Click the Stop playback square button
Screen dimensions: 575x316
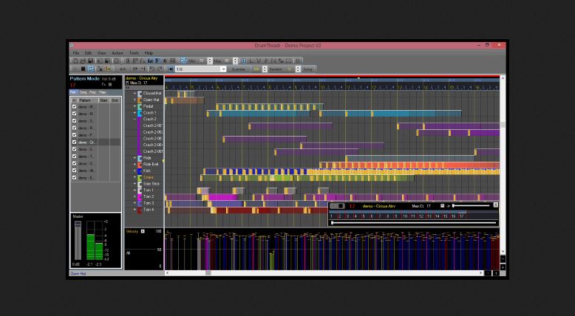point(84,69)
